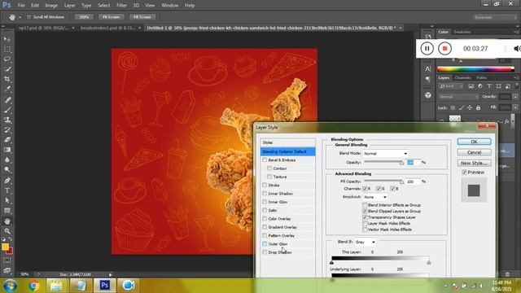Image resolution: width=521 pixels, height=293 pixels.
Task: Open the Essentials workspace dropdown
Action: 495,17
